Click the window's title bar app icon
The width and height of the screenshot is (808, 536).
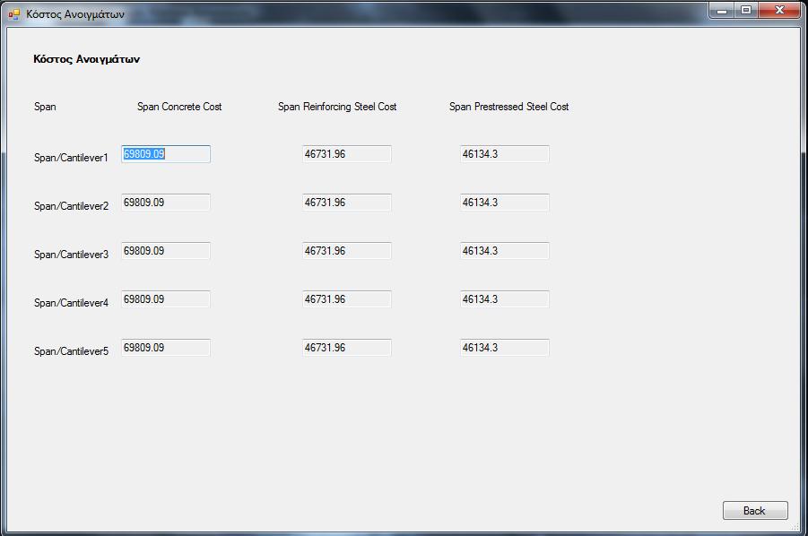pyautogui.click(x=14, y=14)
